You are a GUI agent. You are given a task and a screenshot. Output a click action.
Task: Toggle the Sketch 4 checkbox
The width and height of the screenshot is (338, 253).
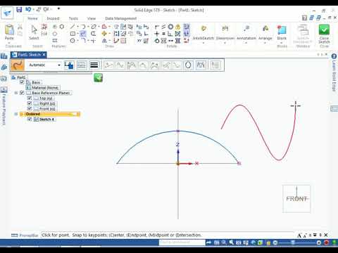coord(30,119)
